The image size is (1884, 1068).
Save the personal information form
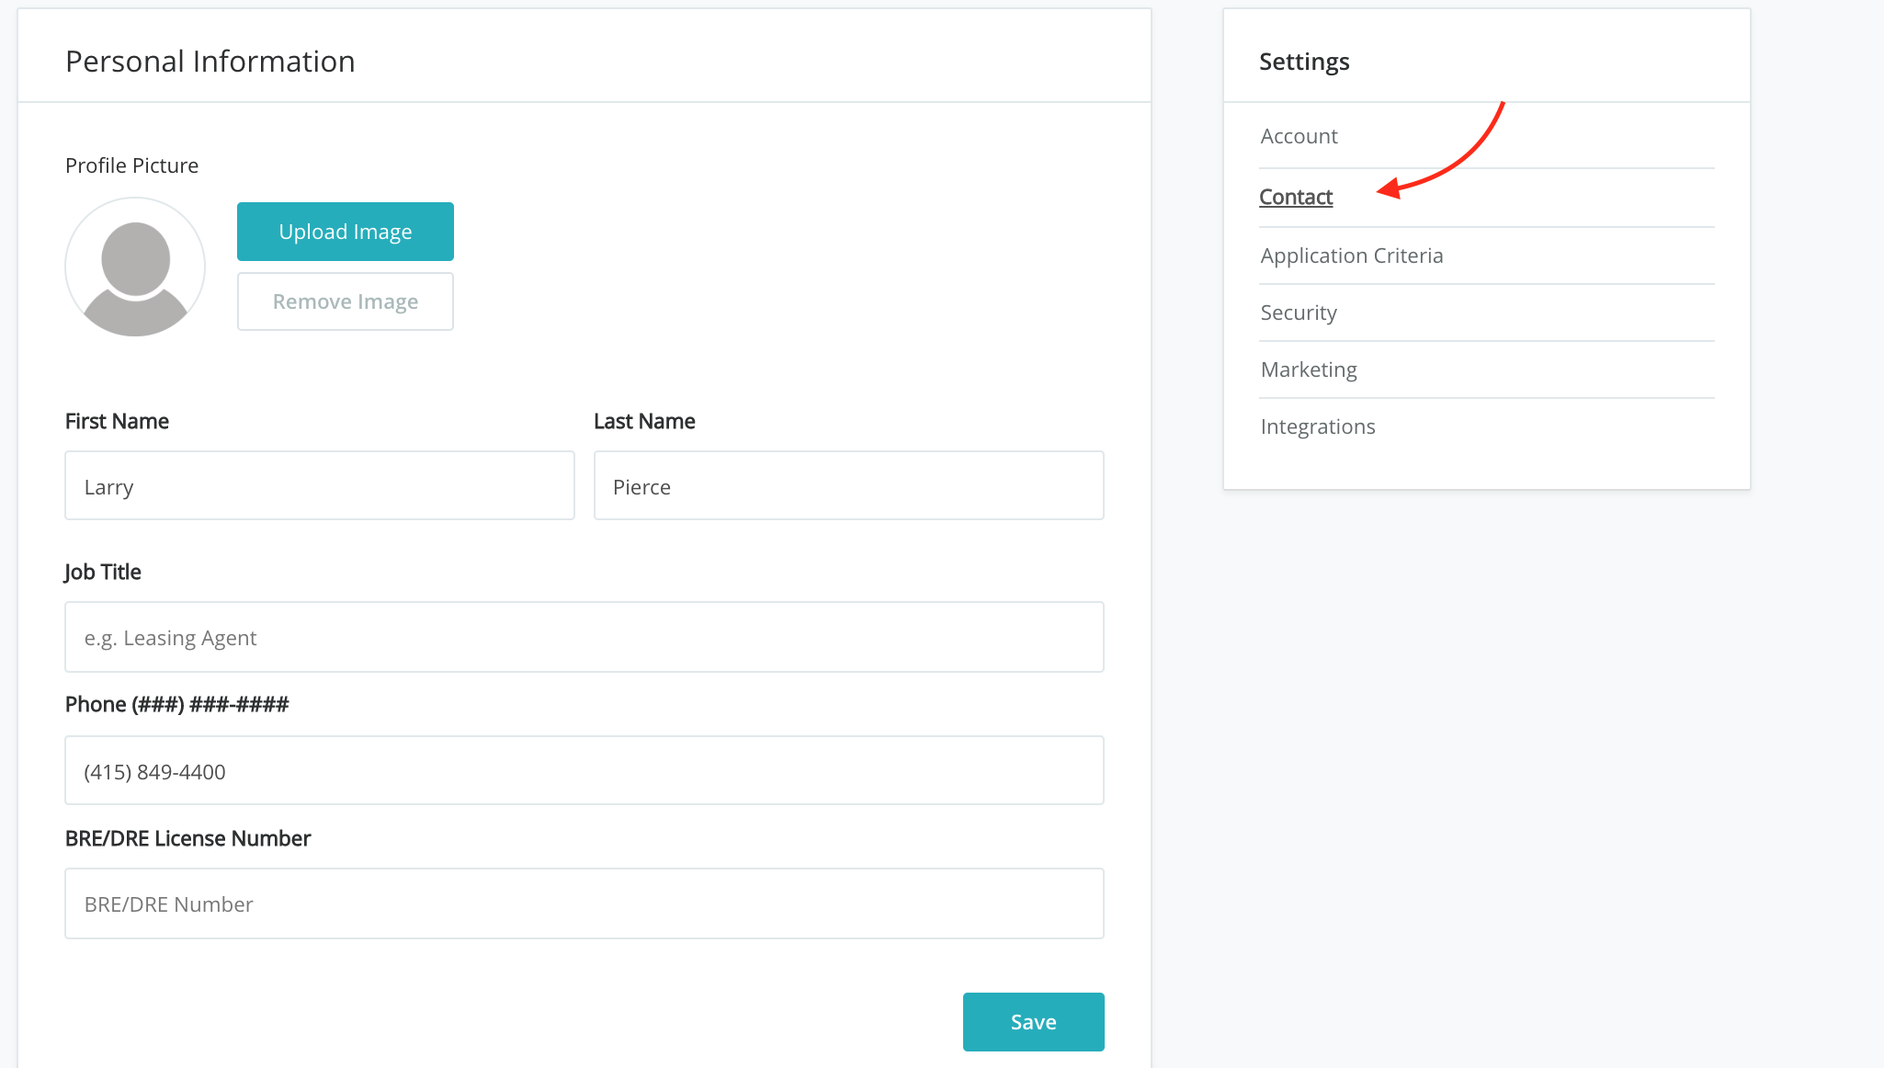coord(1033,1022)
